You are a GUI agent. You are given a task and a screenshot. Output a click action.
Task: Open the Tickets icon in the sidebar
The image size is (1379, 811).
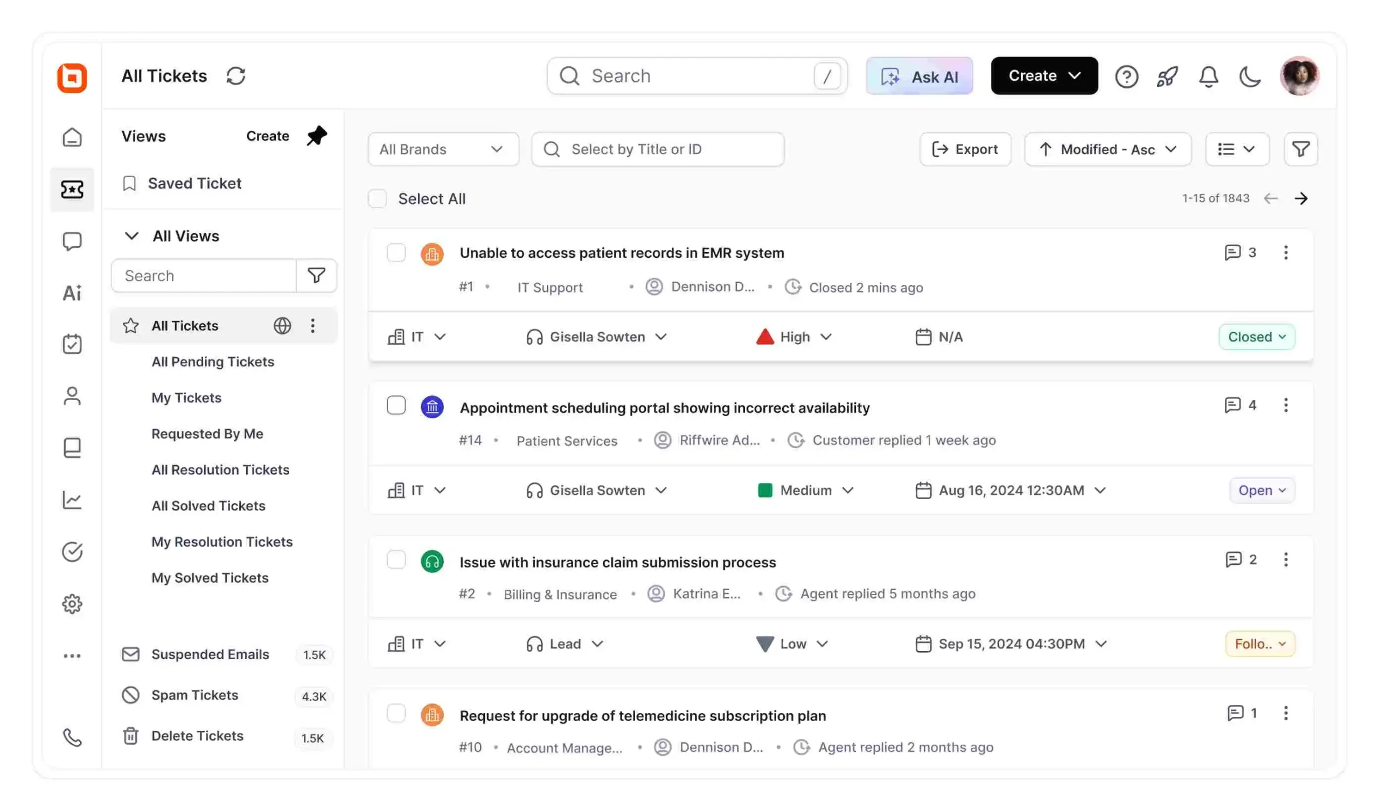[x=72, y=190]
